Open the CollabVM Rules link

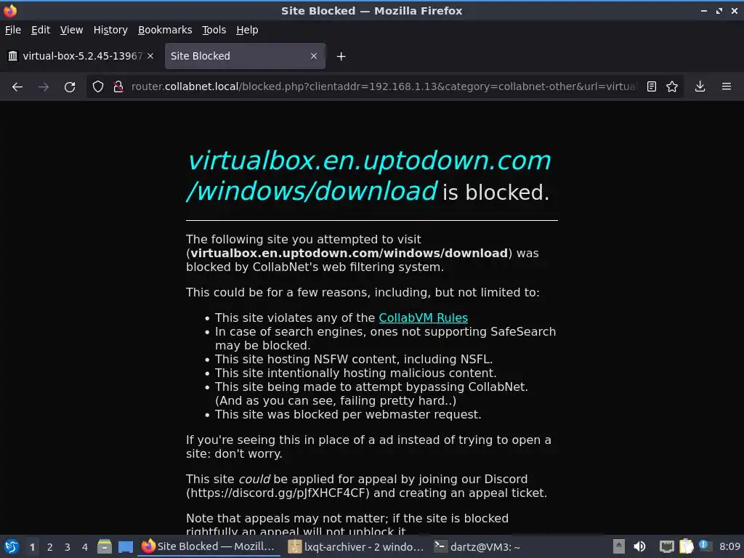pyautogui.click(x=424, y=318)
